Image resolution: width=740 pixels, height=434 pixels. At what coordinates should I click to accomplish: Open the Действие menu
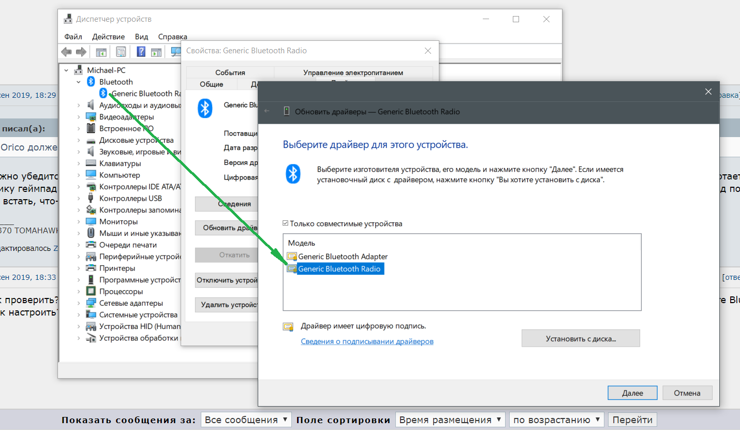coord(109,37)
